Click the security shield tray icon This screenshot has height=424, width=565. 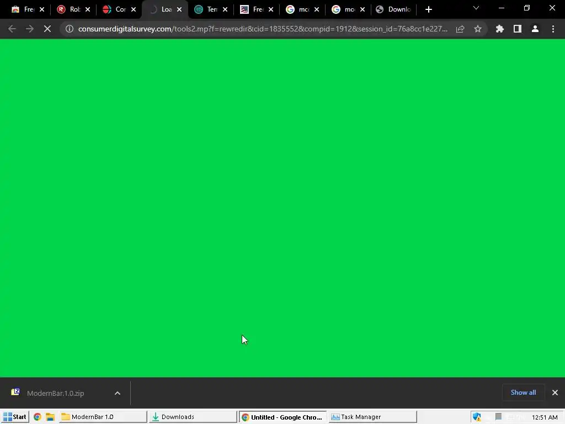(477, 417)
